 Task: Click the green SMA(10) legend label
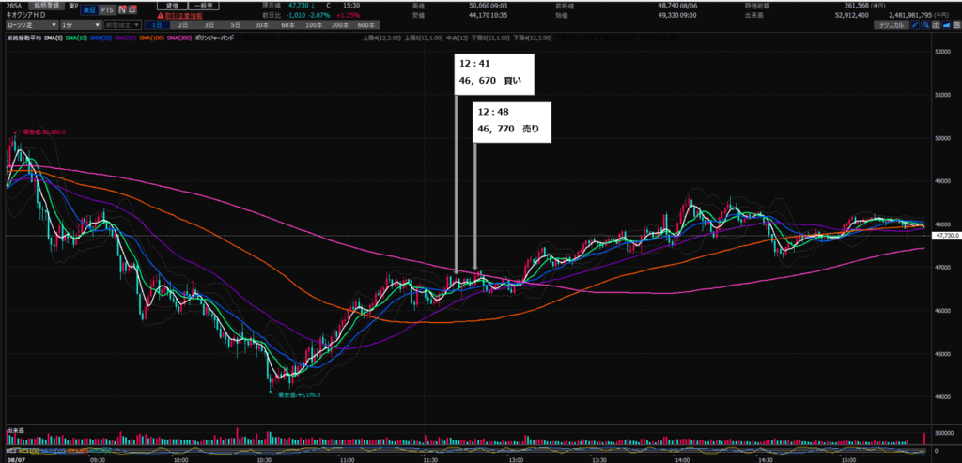pos(76,38)
